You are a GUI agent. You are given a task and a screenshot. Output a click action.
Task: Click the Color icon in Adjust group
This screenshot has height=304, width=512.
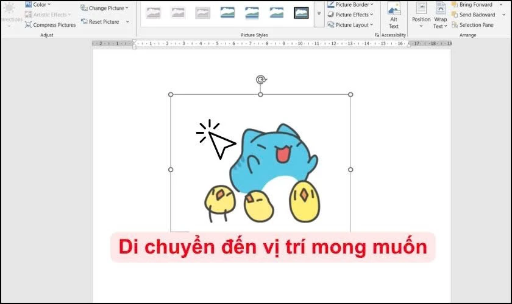point(29,5)
